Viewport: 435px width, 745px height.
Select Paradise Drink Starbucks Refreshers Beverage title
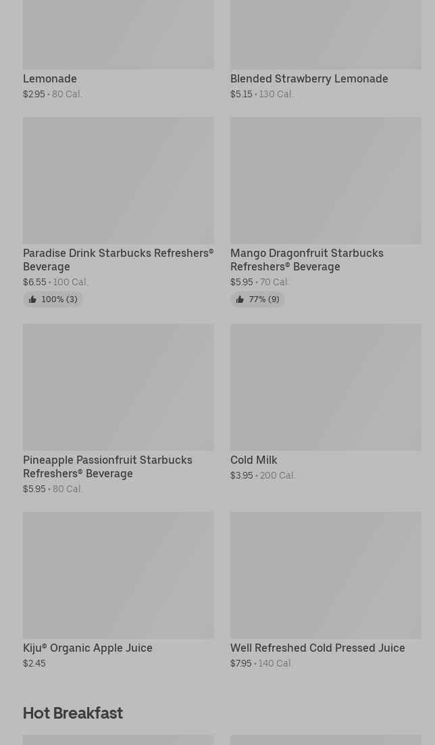(118, 260)
